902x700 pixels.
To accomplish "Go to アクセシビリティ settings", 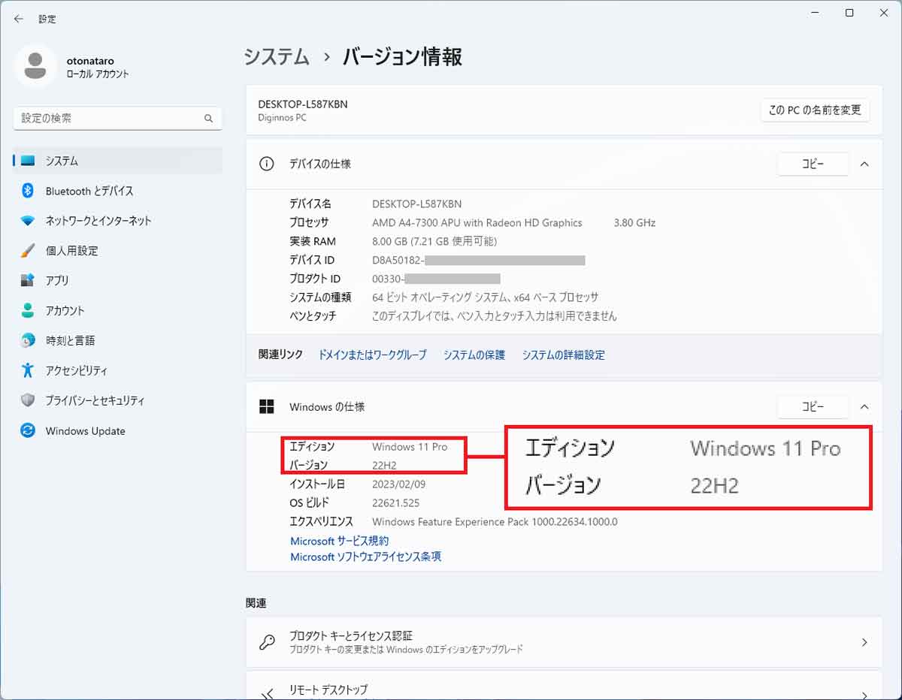I will pos(117,370).
